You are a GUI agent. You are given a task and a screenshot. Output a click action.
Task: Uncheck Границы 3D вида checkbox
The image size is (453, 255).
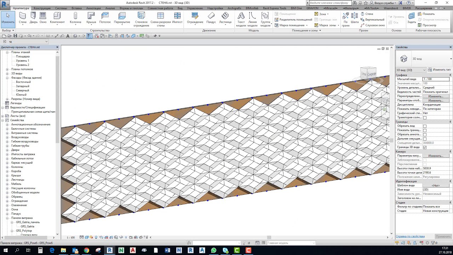coord(425,147)
